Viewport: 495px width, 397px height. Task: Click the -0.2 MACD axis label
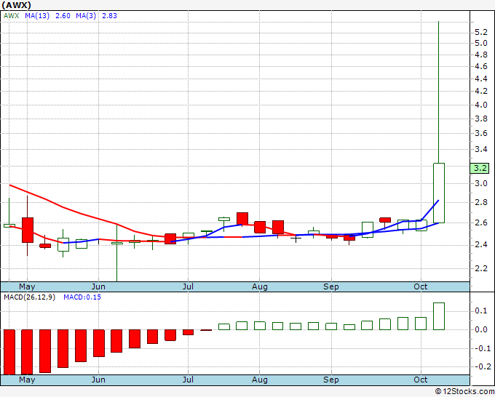480,366
